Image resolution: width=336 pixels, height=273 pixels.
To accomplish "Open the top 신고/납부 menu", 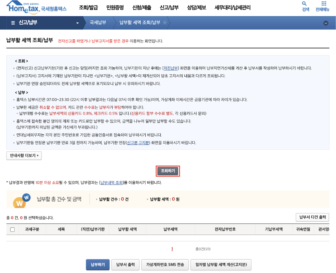I will (169, 7).
